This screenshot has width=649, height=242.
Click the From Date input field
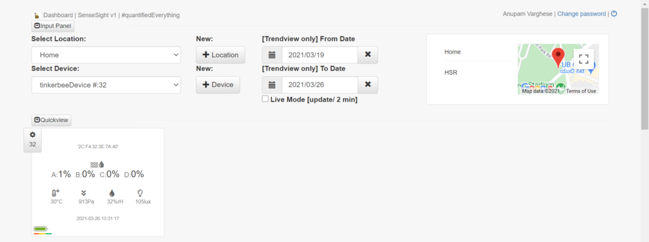pos(320,54)
